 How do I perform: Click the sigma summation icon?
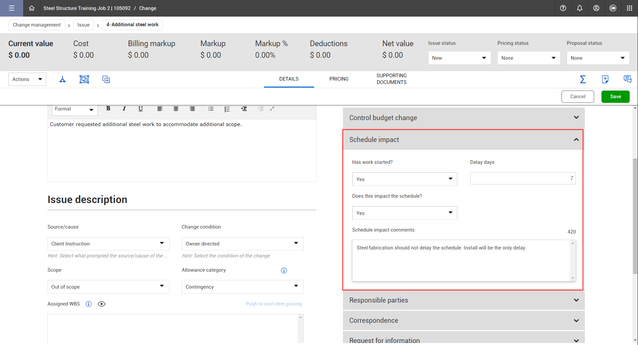click(x=583, y=79)
